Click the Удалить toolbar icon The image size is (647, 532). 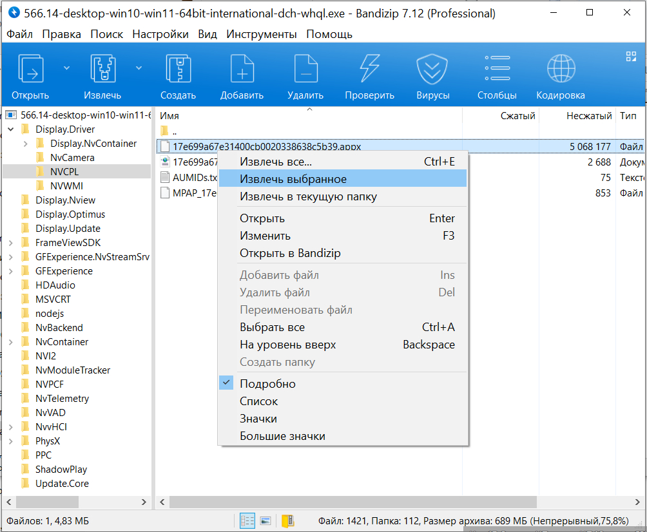[x=305, y=69]
